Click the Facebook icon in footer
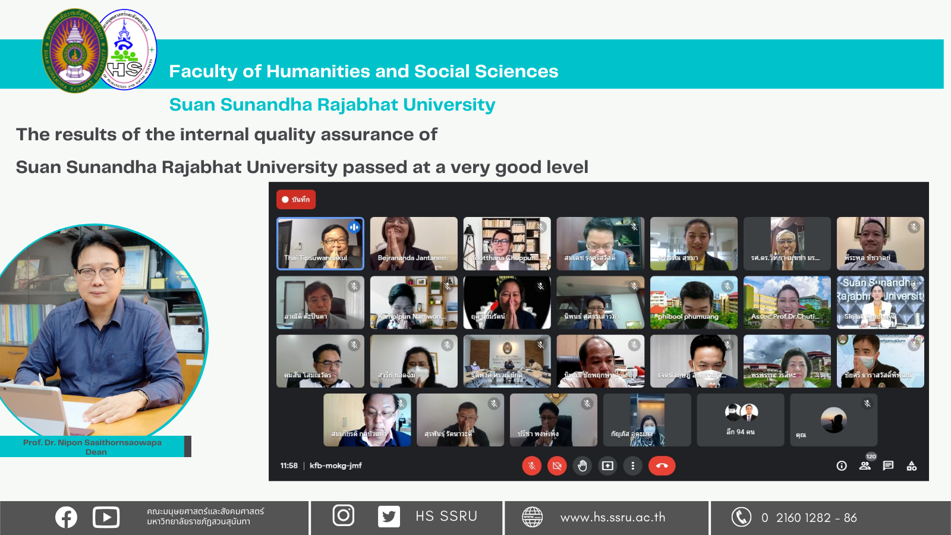Image resolution: width=951 pixels, height=535 pixels. click(66, 517)
